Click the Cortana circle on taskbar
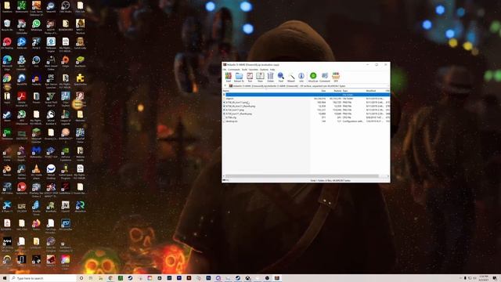Viewport: 501px width, 282px height. (x=81, y=278)
